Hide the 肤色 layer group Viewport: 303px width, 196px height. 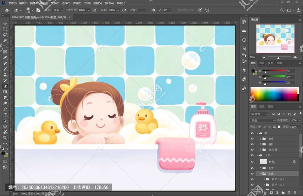click(x=252, y=174)
